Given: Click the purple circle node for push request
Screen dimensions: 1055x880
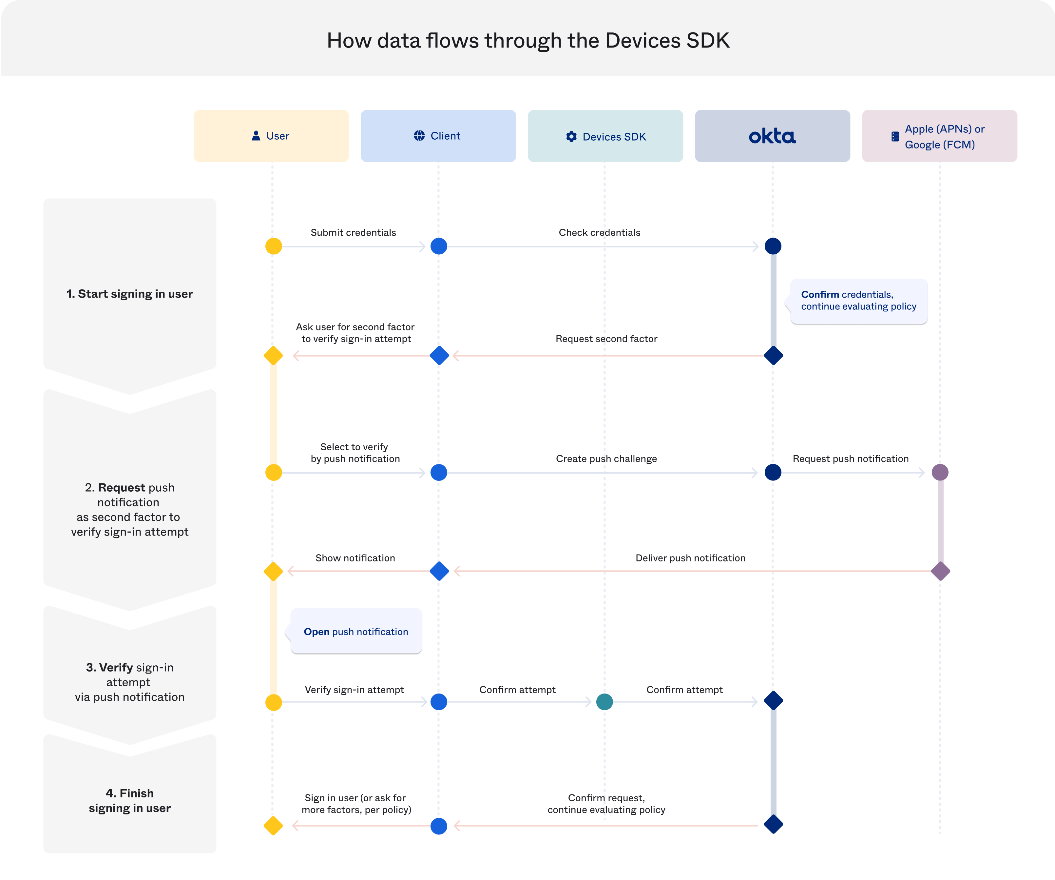Looking at the screenshot, I should click(x=940, y=472).
